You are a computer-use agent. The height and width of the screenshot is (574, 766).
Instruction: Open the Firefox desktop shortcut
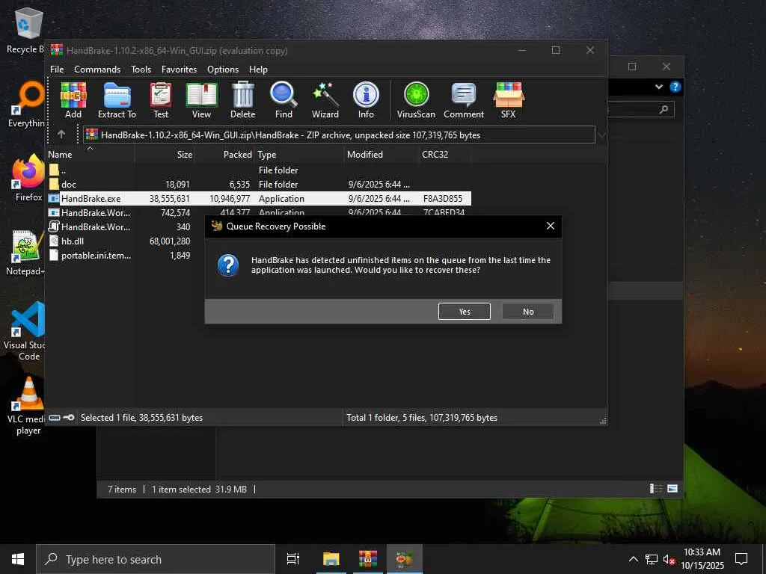tap(28, 178)
